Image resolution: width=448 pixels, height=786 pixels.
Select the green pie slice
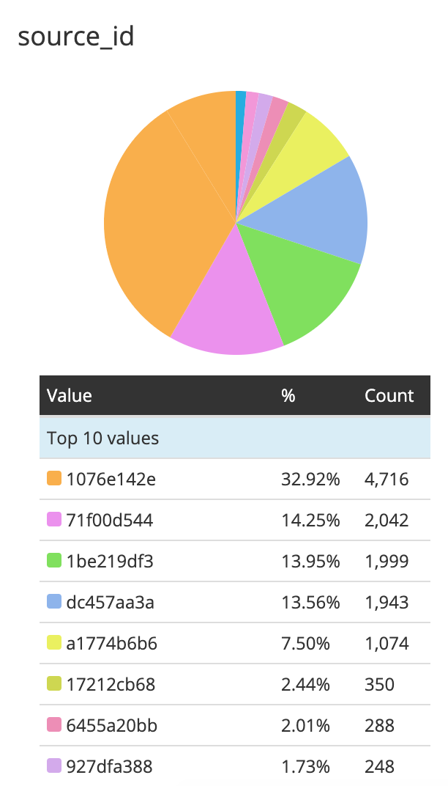point(295,281)
